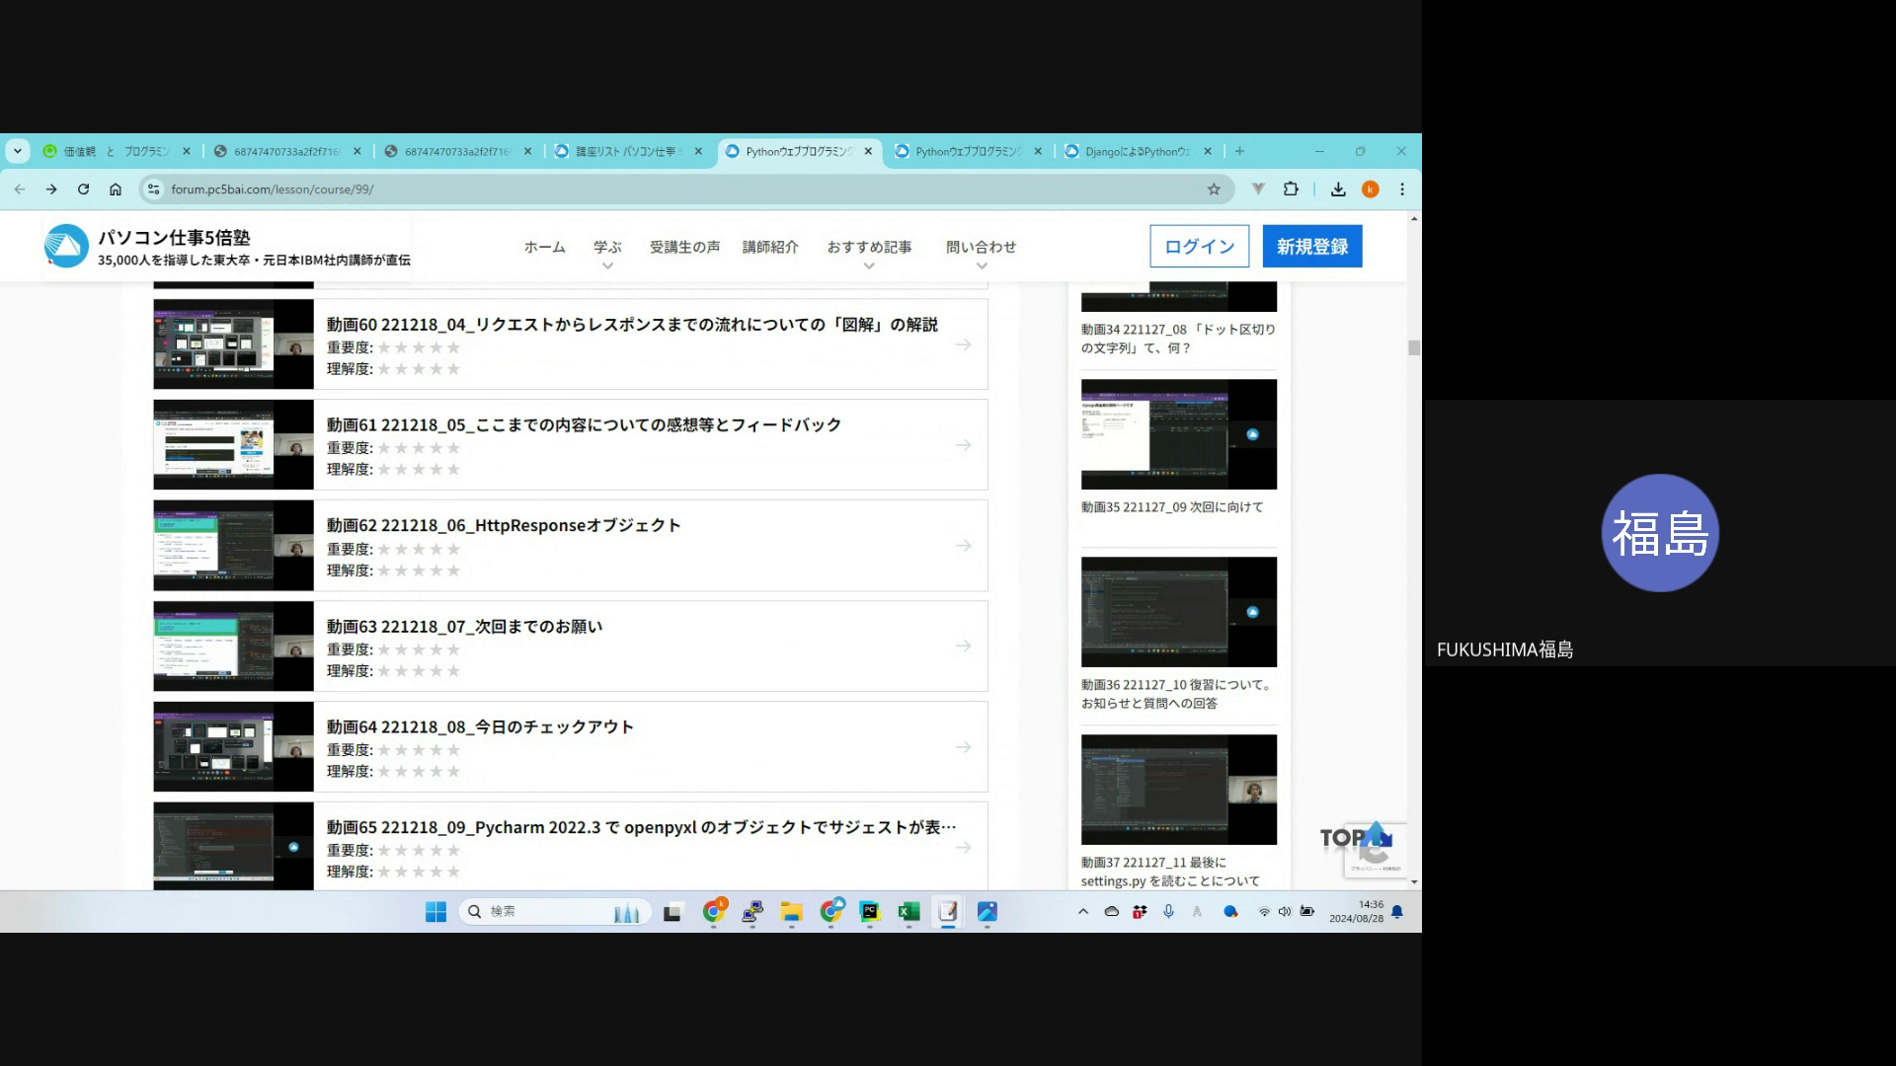Open the 動画35 sidebar thumbnail
The width and height of the screenshot is (1896, 1066).
click(1178, 434)
